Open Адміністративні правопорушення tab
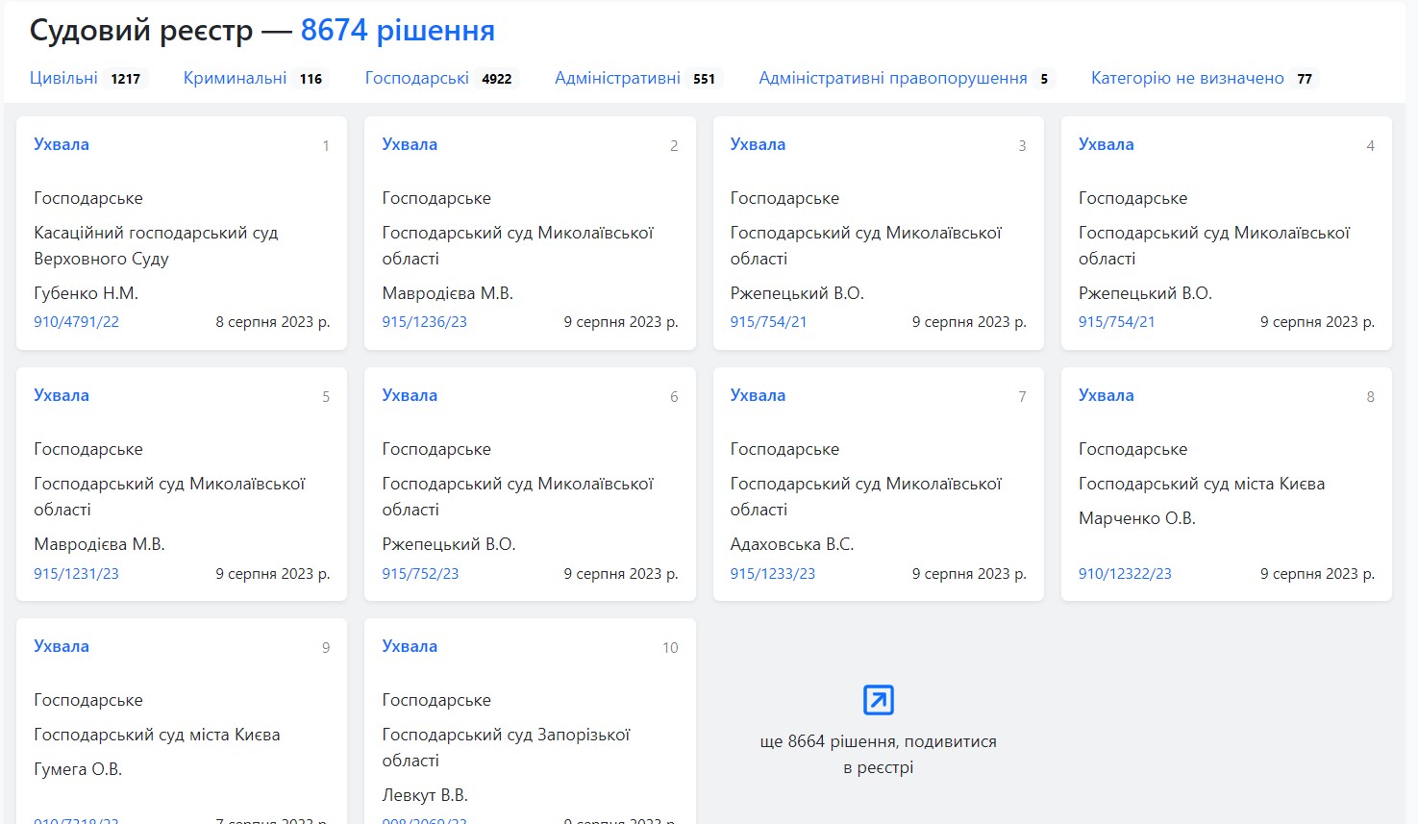The height and width of the screenshot is (824, 1418). point(892,78)
